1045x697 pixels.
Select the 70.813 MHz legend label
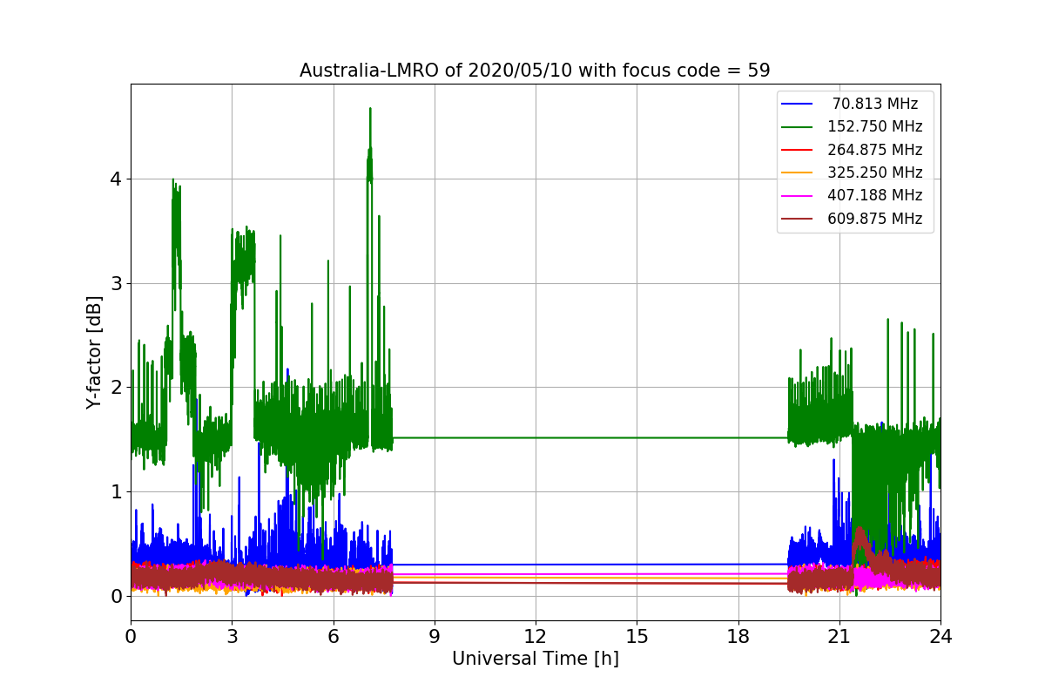coord(875,104)
